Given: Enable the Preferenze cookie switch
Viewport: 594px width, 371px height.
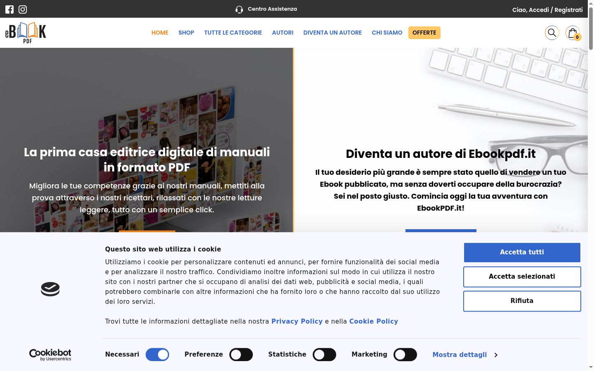Looking at the screenshot, I should pos(241,355).
